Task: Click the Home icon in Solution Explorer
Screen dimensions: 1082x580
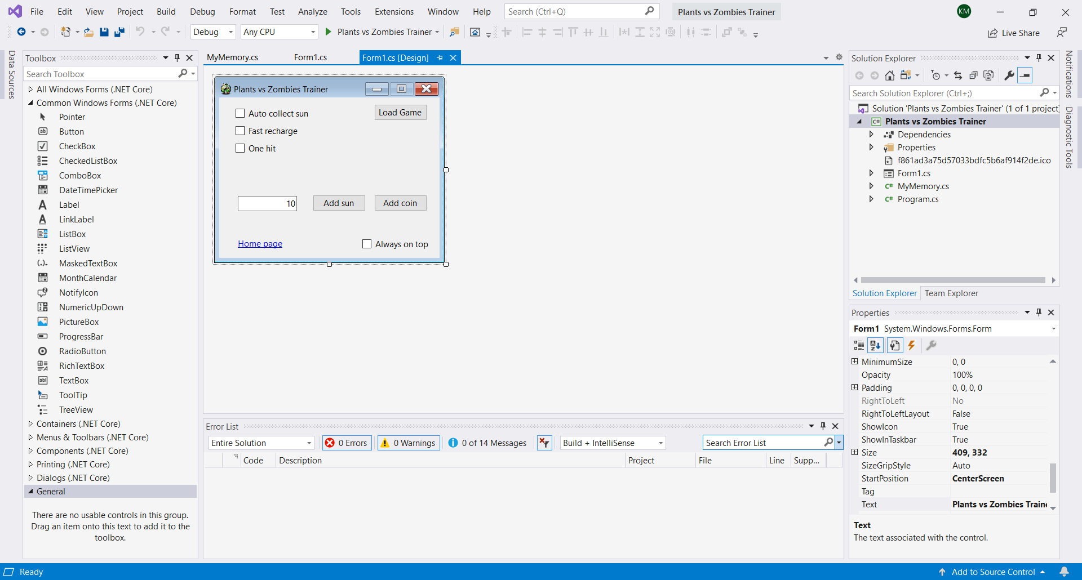Action: [890, 75]
